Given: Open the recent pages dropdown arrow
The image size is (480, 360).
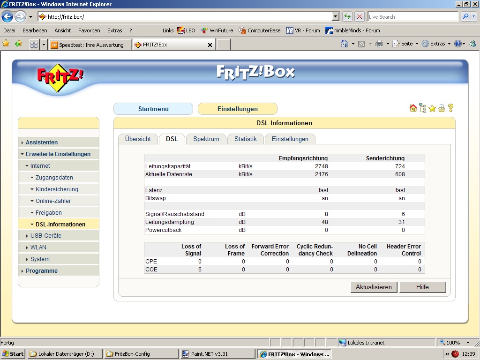Looking at the screenshot, I should (x=30, y=17).
